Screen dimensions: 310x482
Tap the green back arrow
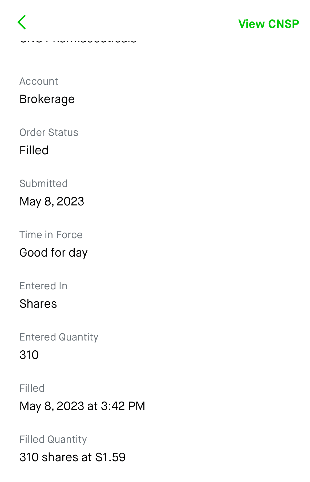coord(22,22)
